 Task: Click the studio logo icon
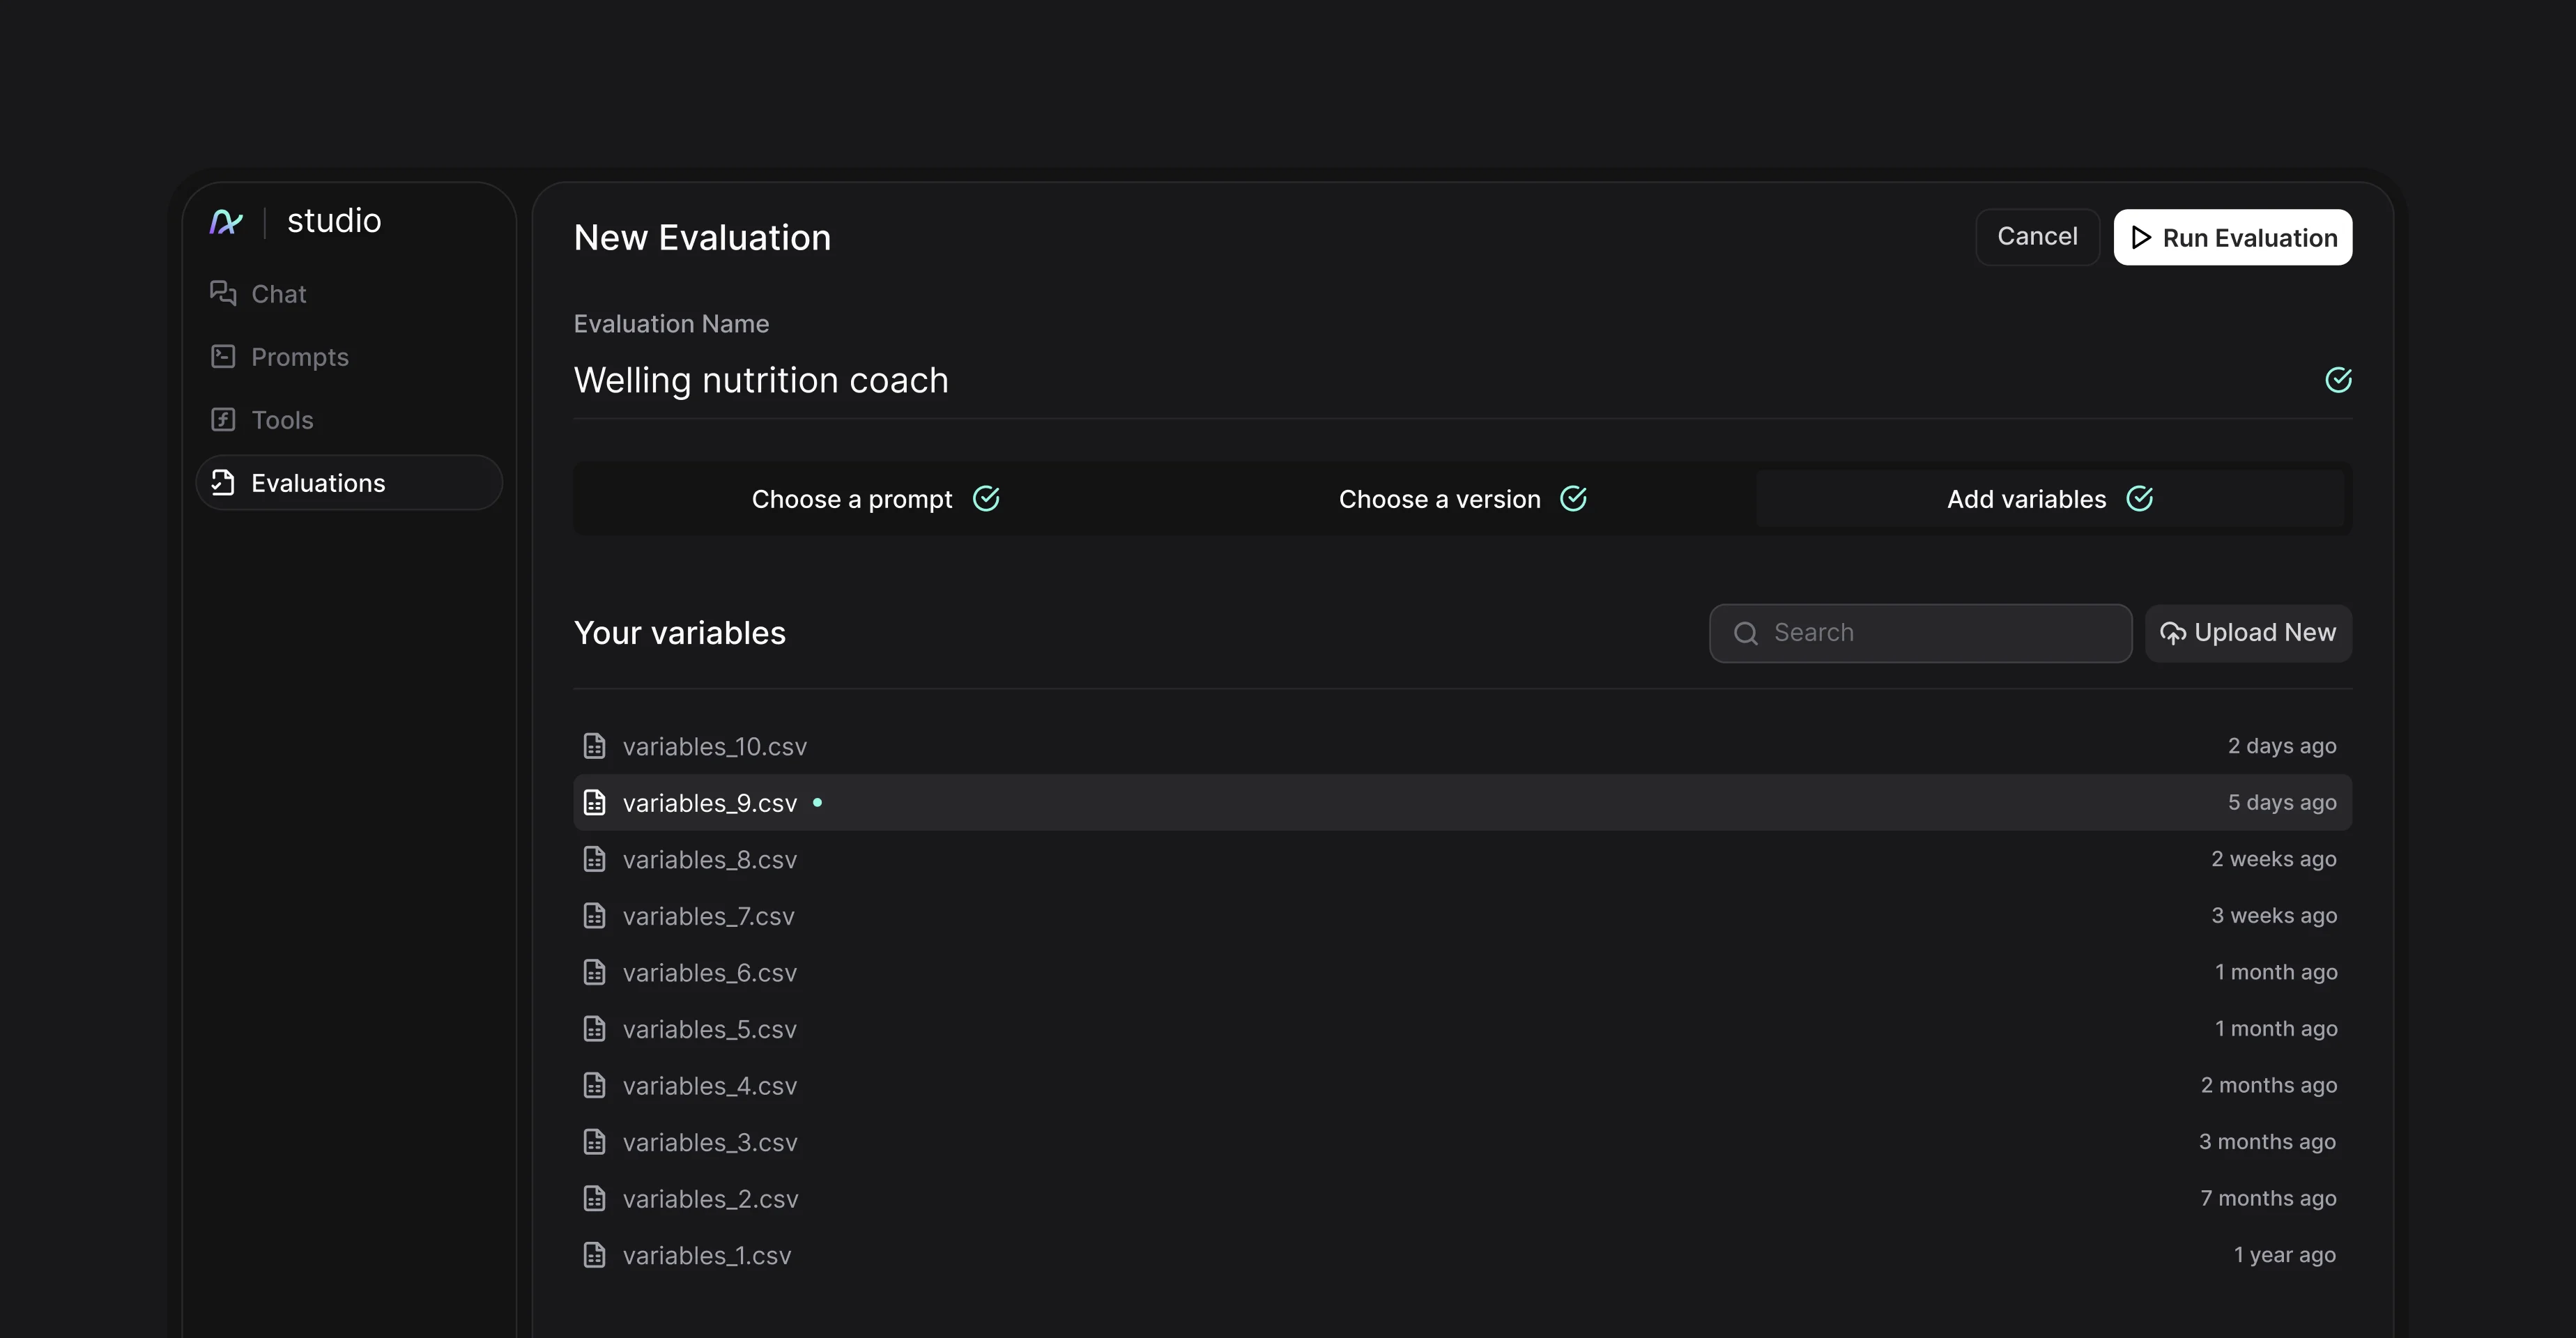[226, 221]
